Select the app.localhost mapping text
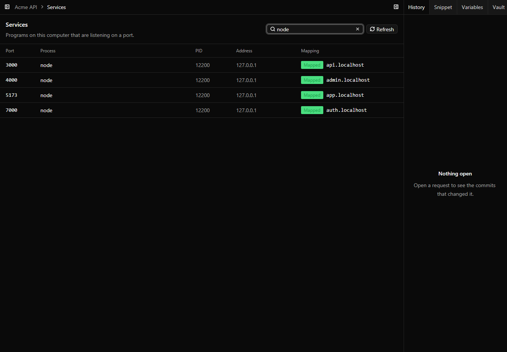This screenshot has height=352, width=507. 345,95
